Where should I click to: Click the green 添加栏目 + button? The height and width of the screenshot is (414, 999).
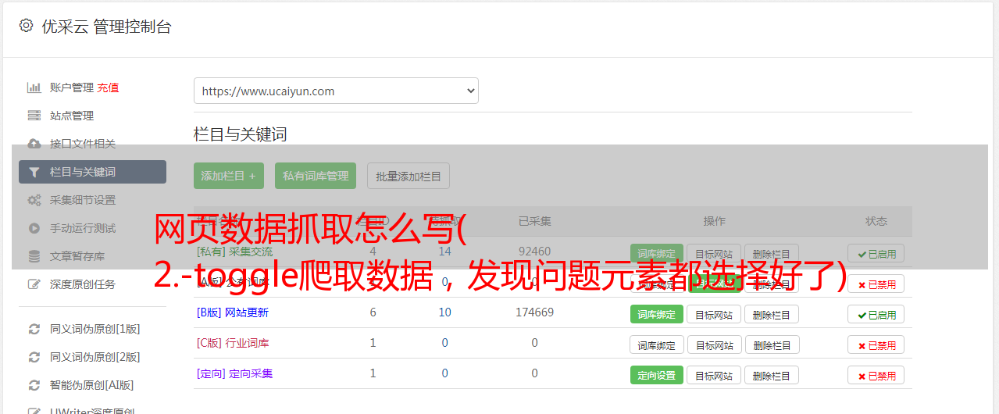click(x=229, y=176)
